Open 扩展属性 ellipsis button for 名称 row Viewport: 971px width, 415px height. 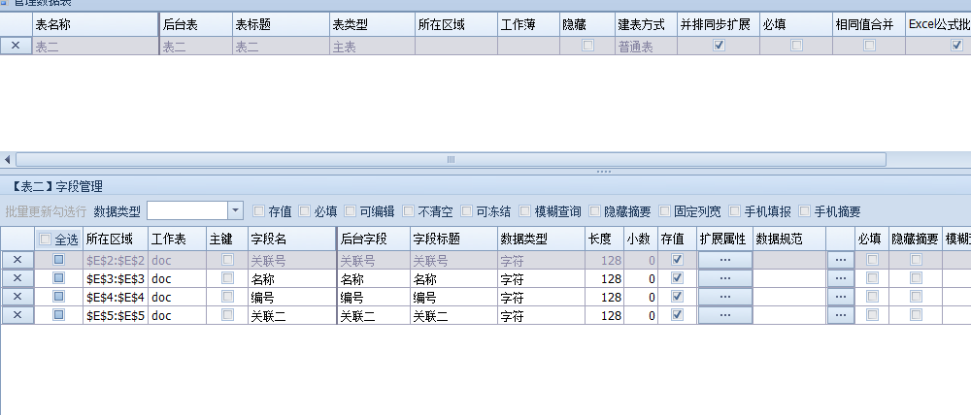[x=724, y=278]
